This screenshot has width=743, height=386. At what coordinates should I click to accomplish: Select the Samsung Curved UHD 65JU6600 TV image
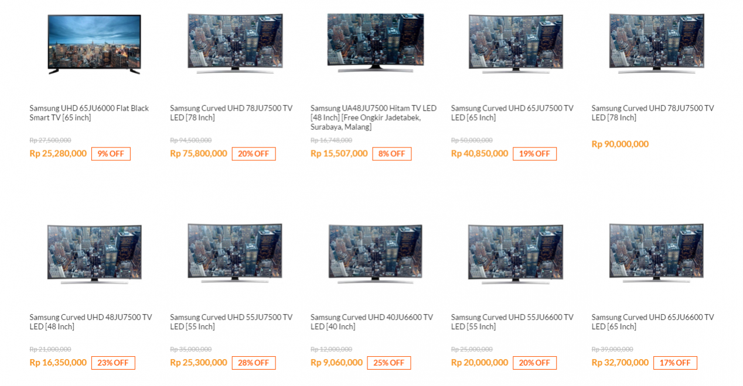point(656,253)
